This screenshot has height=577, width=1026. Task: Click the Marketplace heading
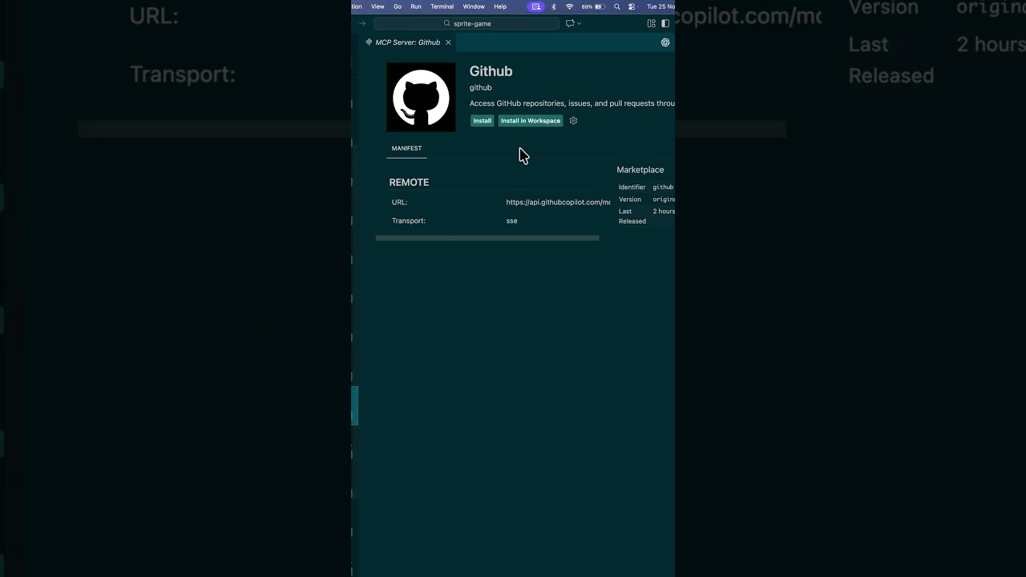[640, 170]
